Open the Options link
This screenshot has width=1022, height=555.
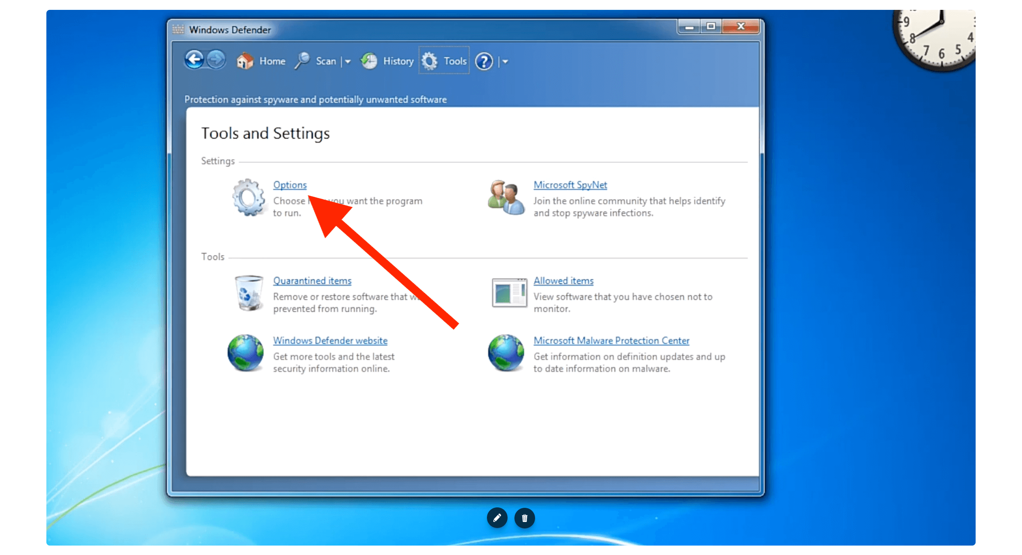pyautogui.click(x=290, y=185)
